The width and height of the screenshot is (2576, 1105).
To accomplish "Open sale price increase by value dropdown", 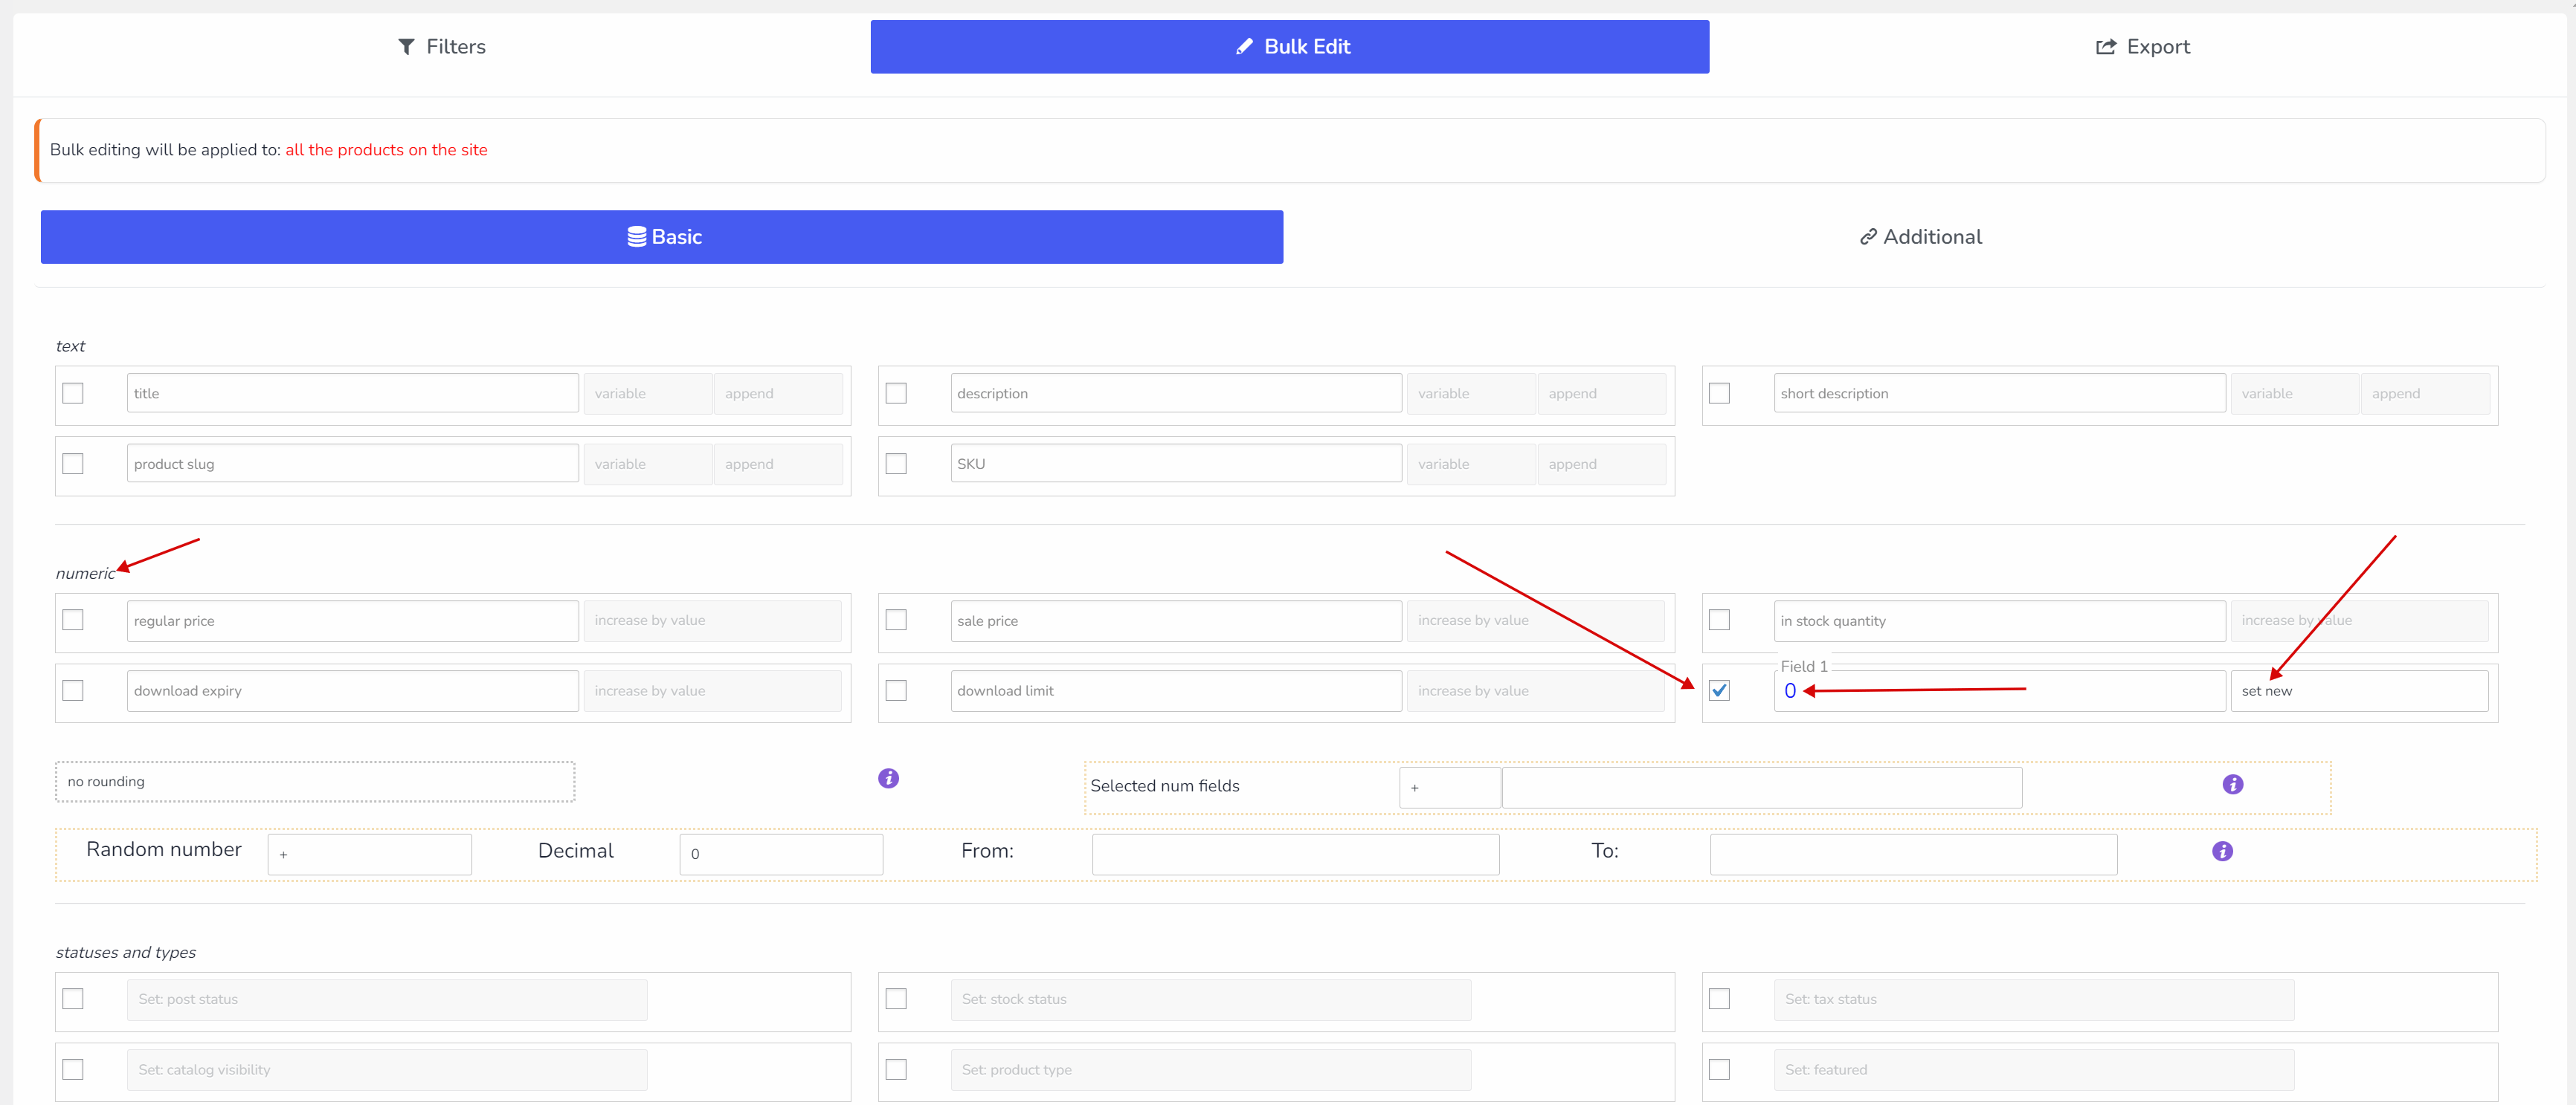I will click(x=1535, y=620).
